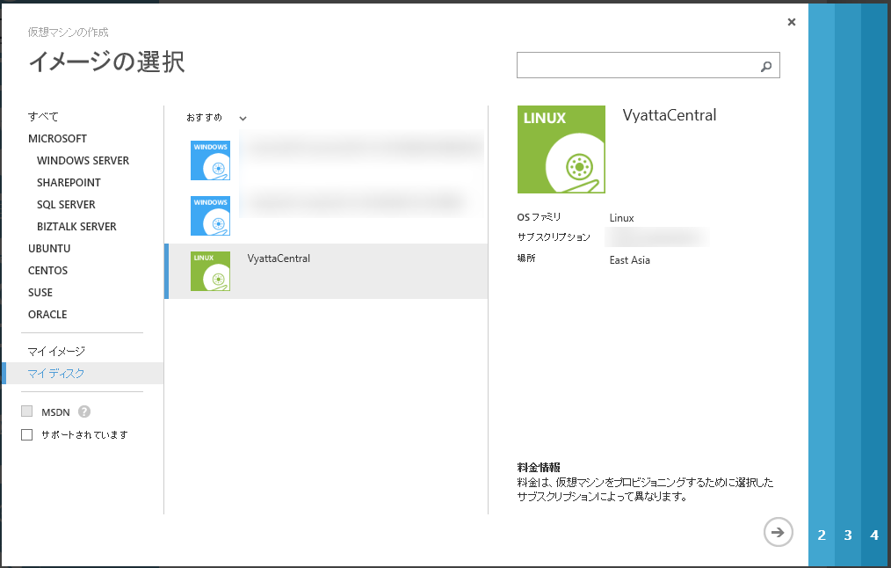891x568 pixels.
Task: Select the MICROSOFT category
Action: coord(57,139)
